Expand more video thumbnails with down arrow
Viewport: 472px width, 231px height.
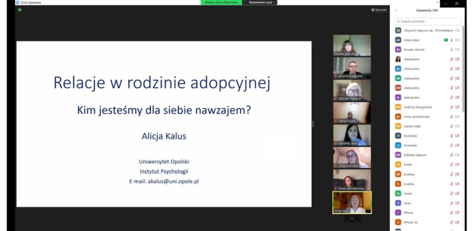352,219
